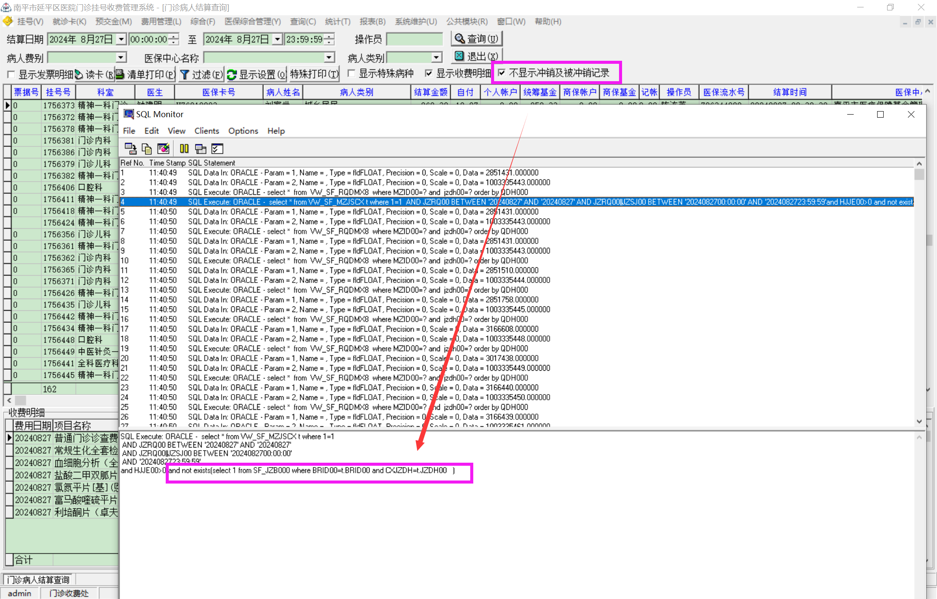Click the 查询 search button
The width and height of the screenshot is (937, 599).
(477, 39)
